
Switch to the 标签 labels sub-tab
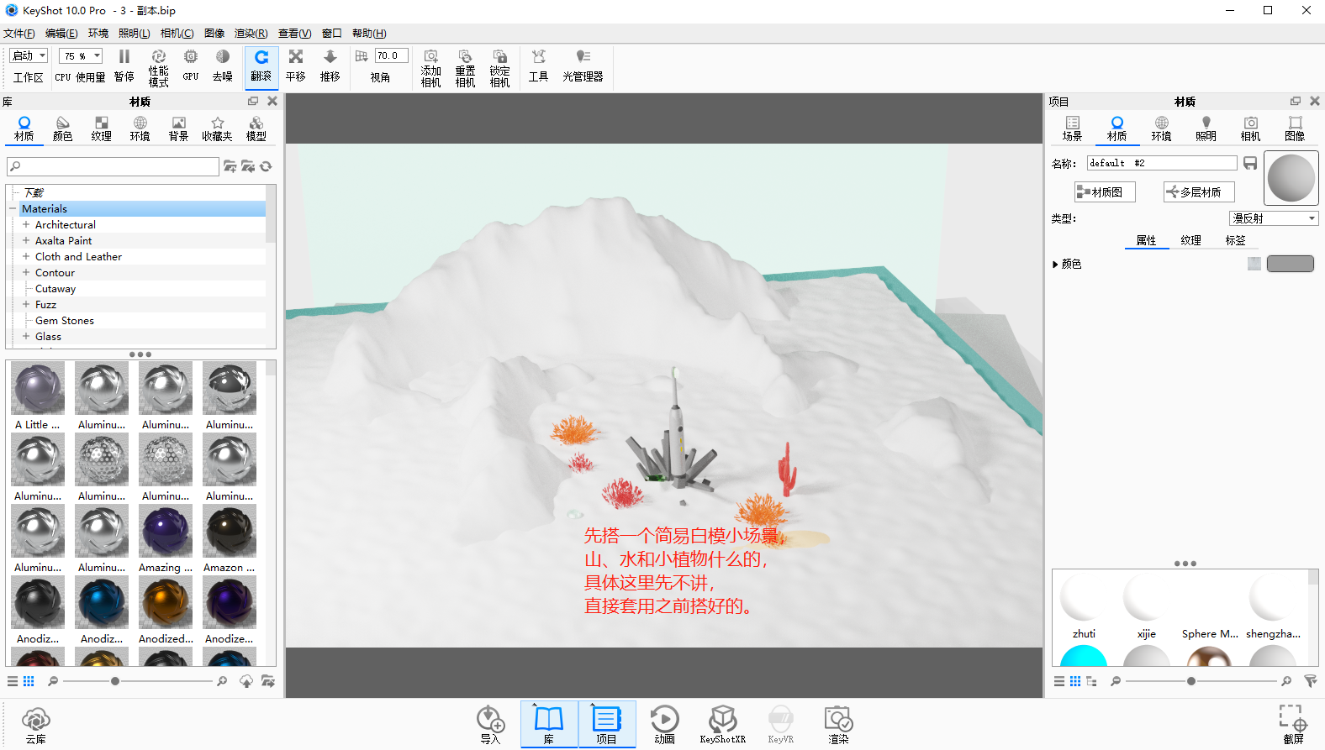click(x=1235, y=240)
